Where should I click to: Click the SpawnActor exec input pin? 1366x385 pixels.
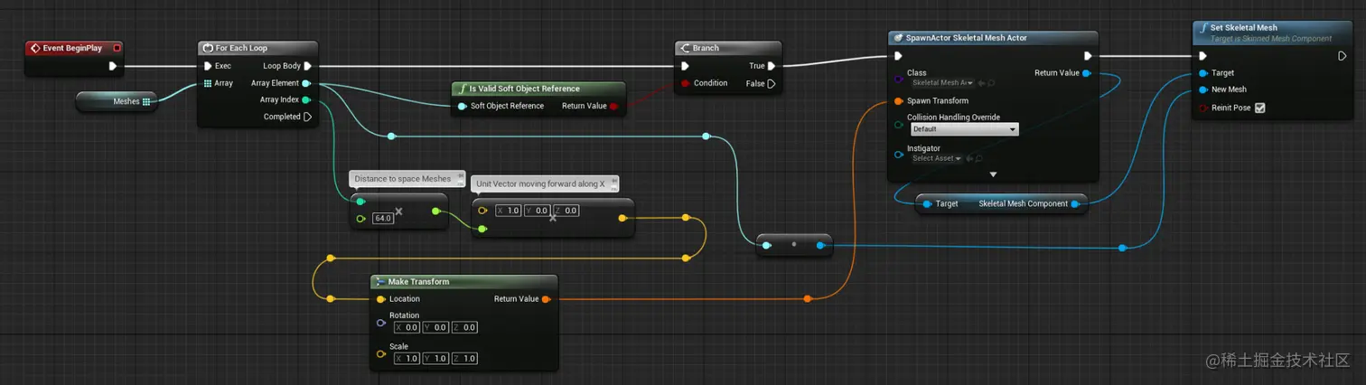(898, 56)
